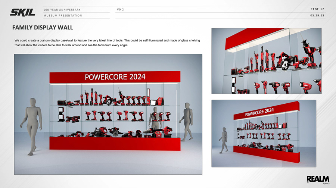Viewport: 336px width, 188px height.
Task: Click POWERCORE 2024 banner in large render
Action: [115, 77]
